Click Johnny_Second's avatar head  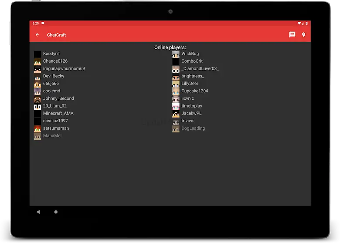[x=37, y=99]
